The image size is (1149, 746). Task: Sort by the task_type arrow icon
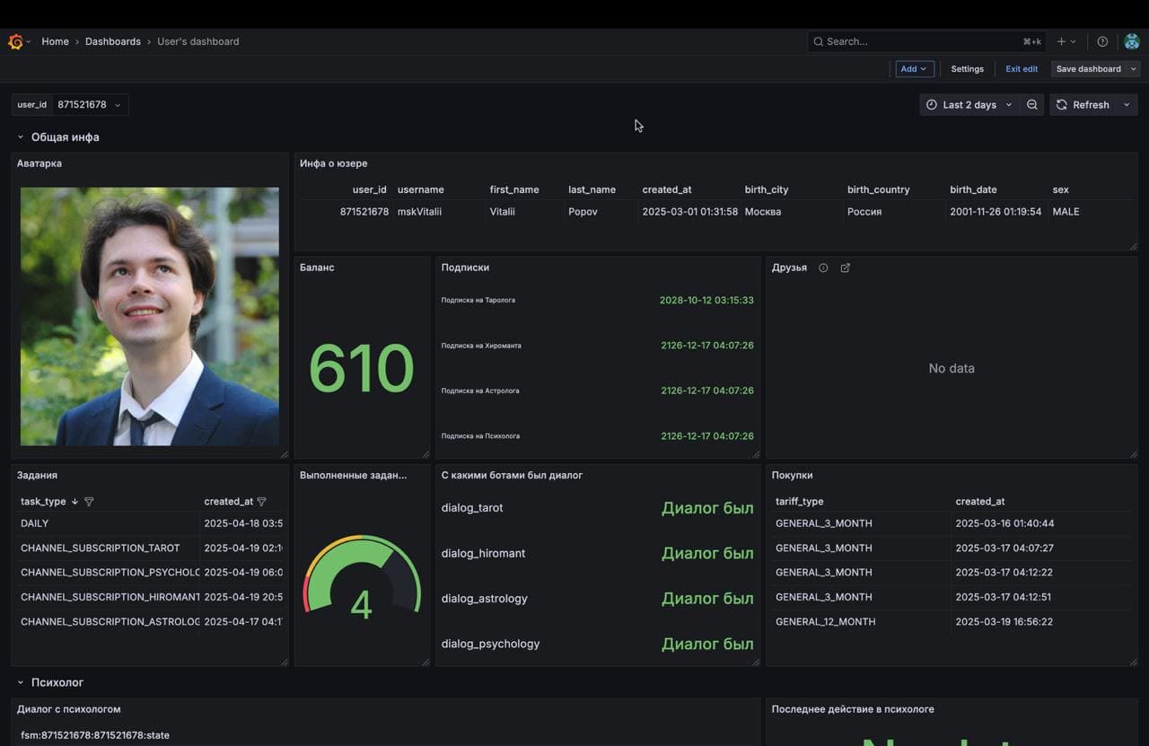(75, 502)
